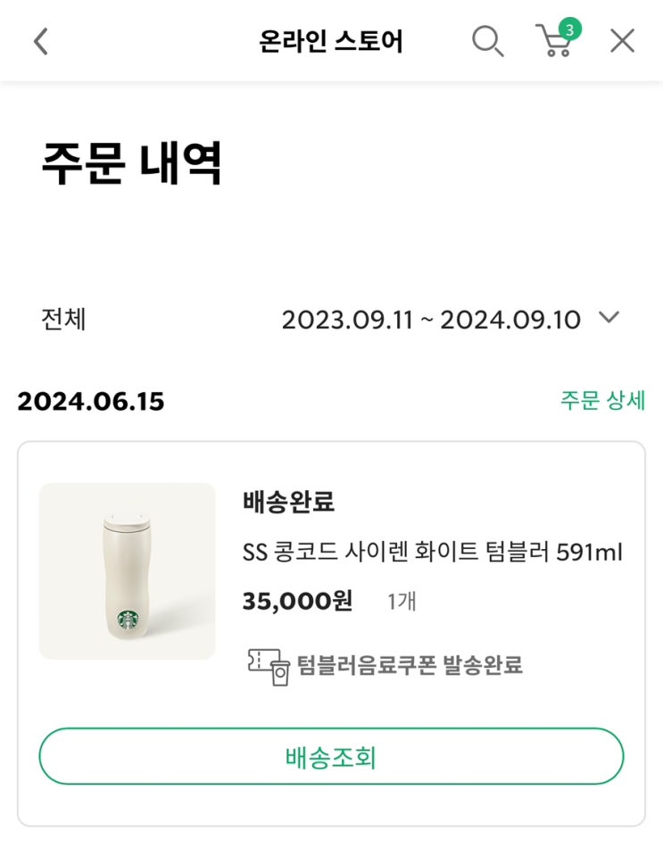Select the 2024.06.15 order date

91,402
